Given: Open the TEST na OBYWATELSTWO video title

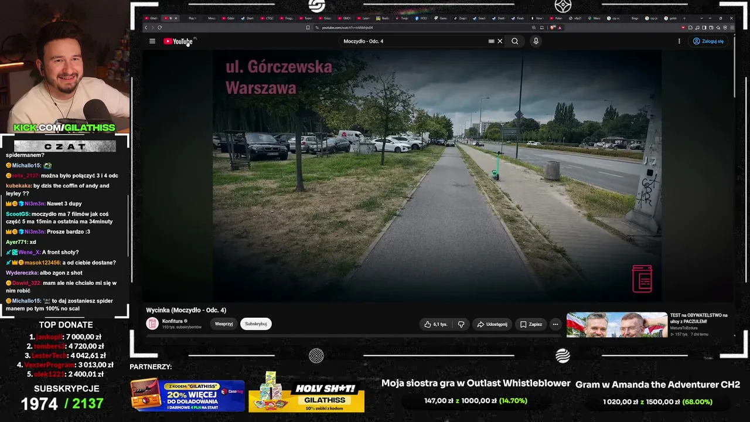Looking at the screenshot, I should (699, 318).
